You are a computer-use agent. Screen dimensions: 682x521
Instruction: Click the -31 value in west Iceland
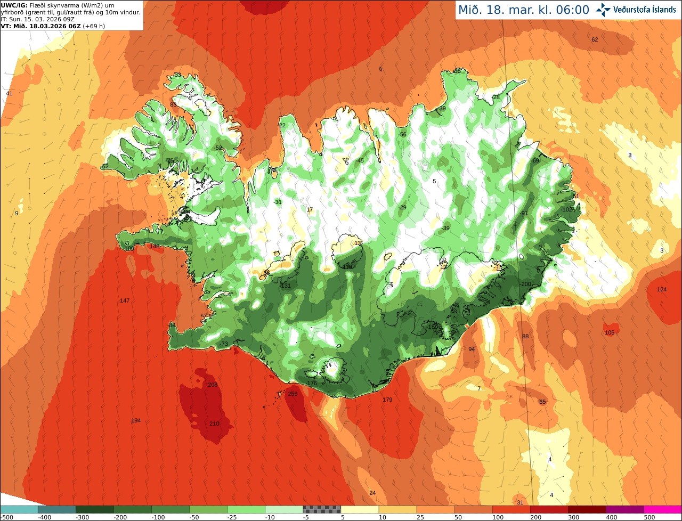[277, 202]
